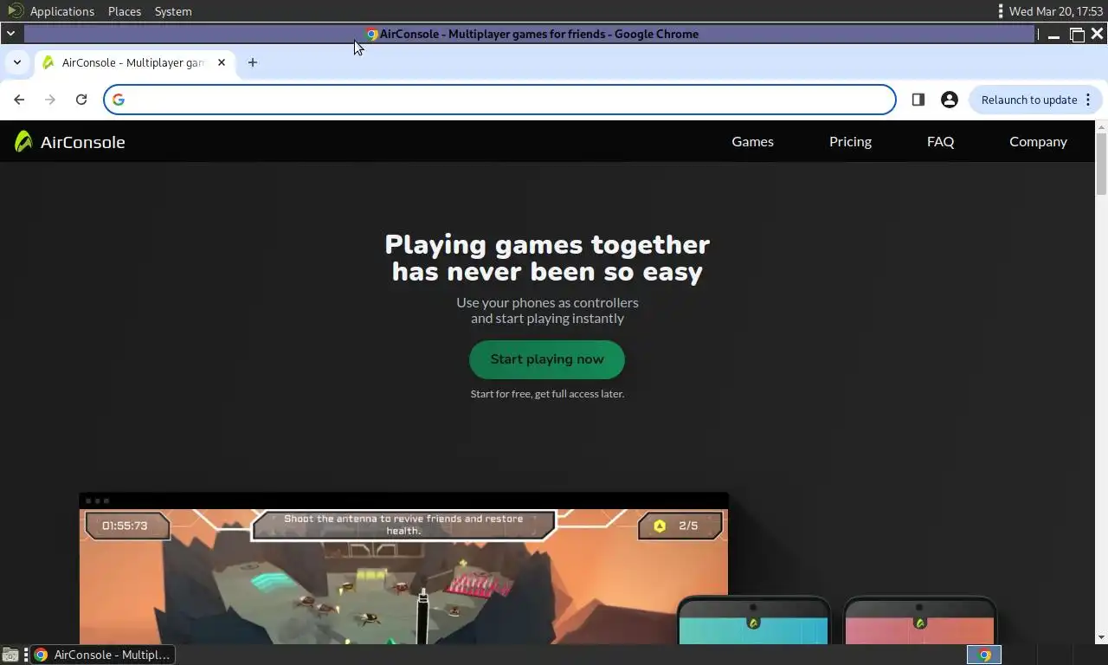Click the Google icon in address bar
The image size is (1108, 665).
tap(119, 100)
